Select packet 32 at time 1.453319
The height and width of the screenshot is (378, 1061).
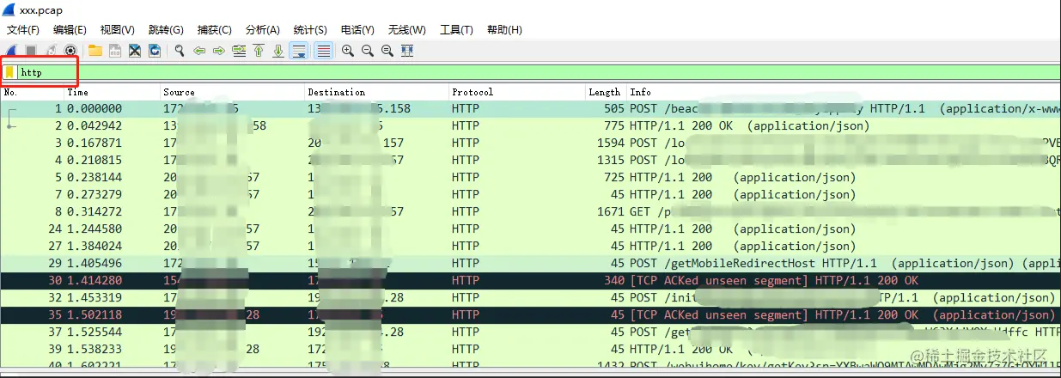click(531, 297)
